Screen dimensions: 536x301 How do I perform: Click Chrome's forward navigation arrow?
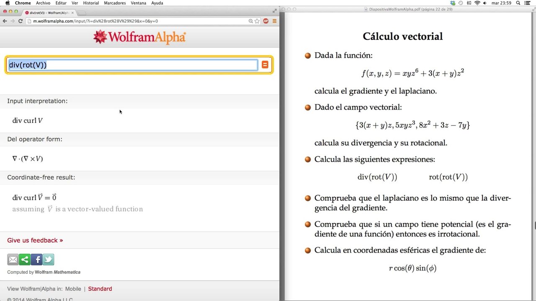12,21
